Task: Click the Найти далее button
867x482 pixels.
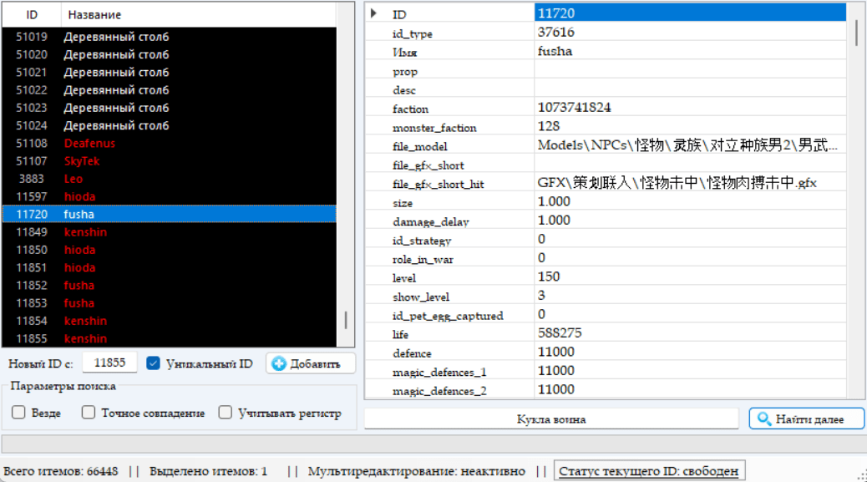Action: [805, 419]
